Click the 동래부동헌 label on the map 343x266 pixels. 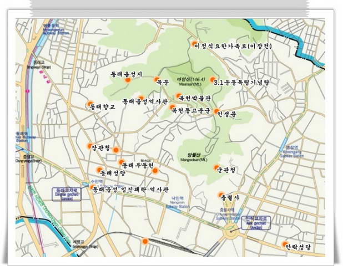tap(137, 165)
